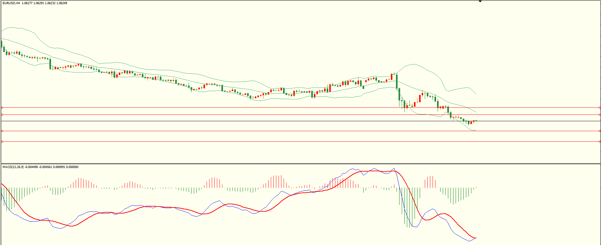Select left handle of the lowest red line

[x=2, y=141]
